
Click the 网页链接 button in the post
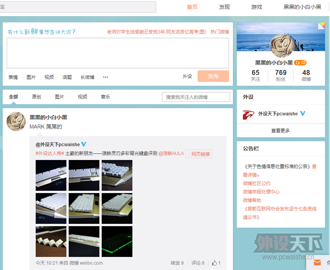(x=199, y=154)
